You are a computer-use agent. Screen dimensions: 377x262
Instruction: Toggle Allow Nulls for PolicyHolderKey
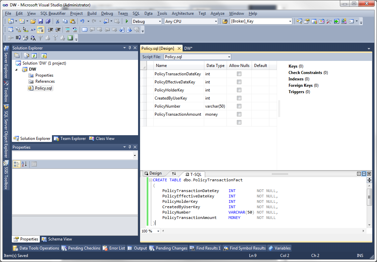point(239,90)
